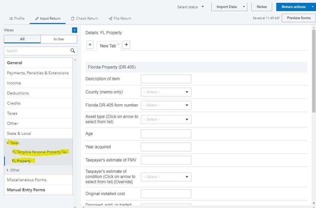This screenshot has height=208, width=316.
Task: Add a new tab with plus icon
Action: coord(126,45)
